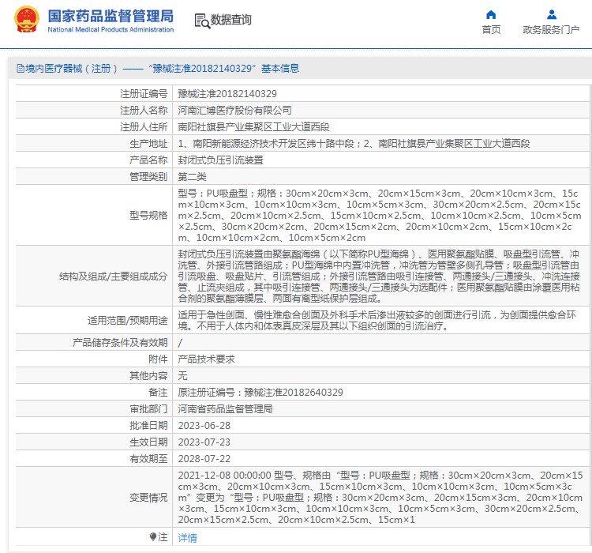Click the 生产地址 value text
This screenshot has width=592, height=553.
[354, 144]
